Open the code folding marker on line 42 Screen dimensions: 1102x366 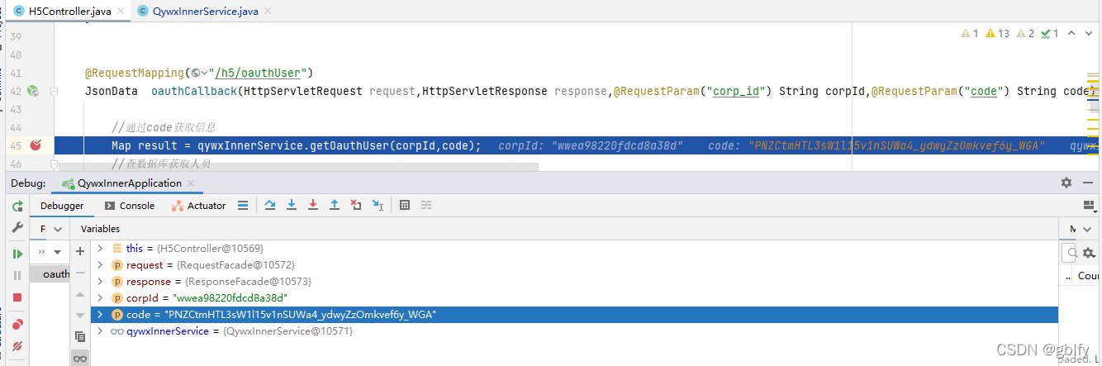[x=54, y=92]
